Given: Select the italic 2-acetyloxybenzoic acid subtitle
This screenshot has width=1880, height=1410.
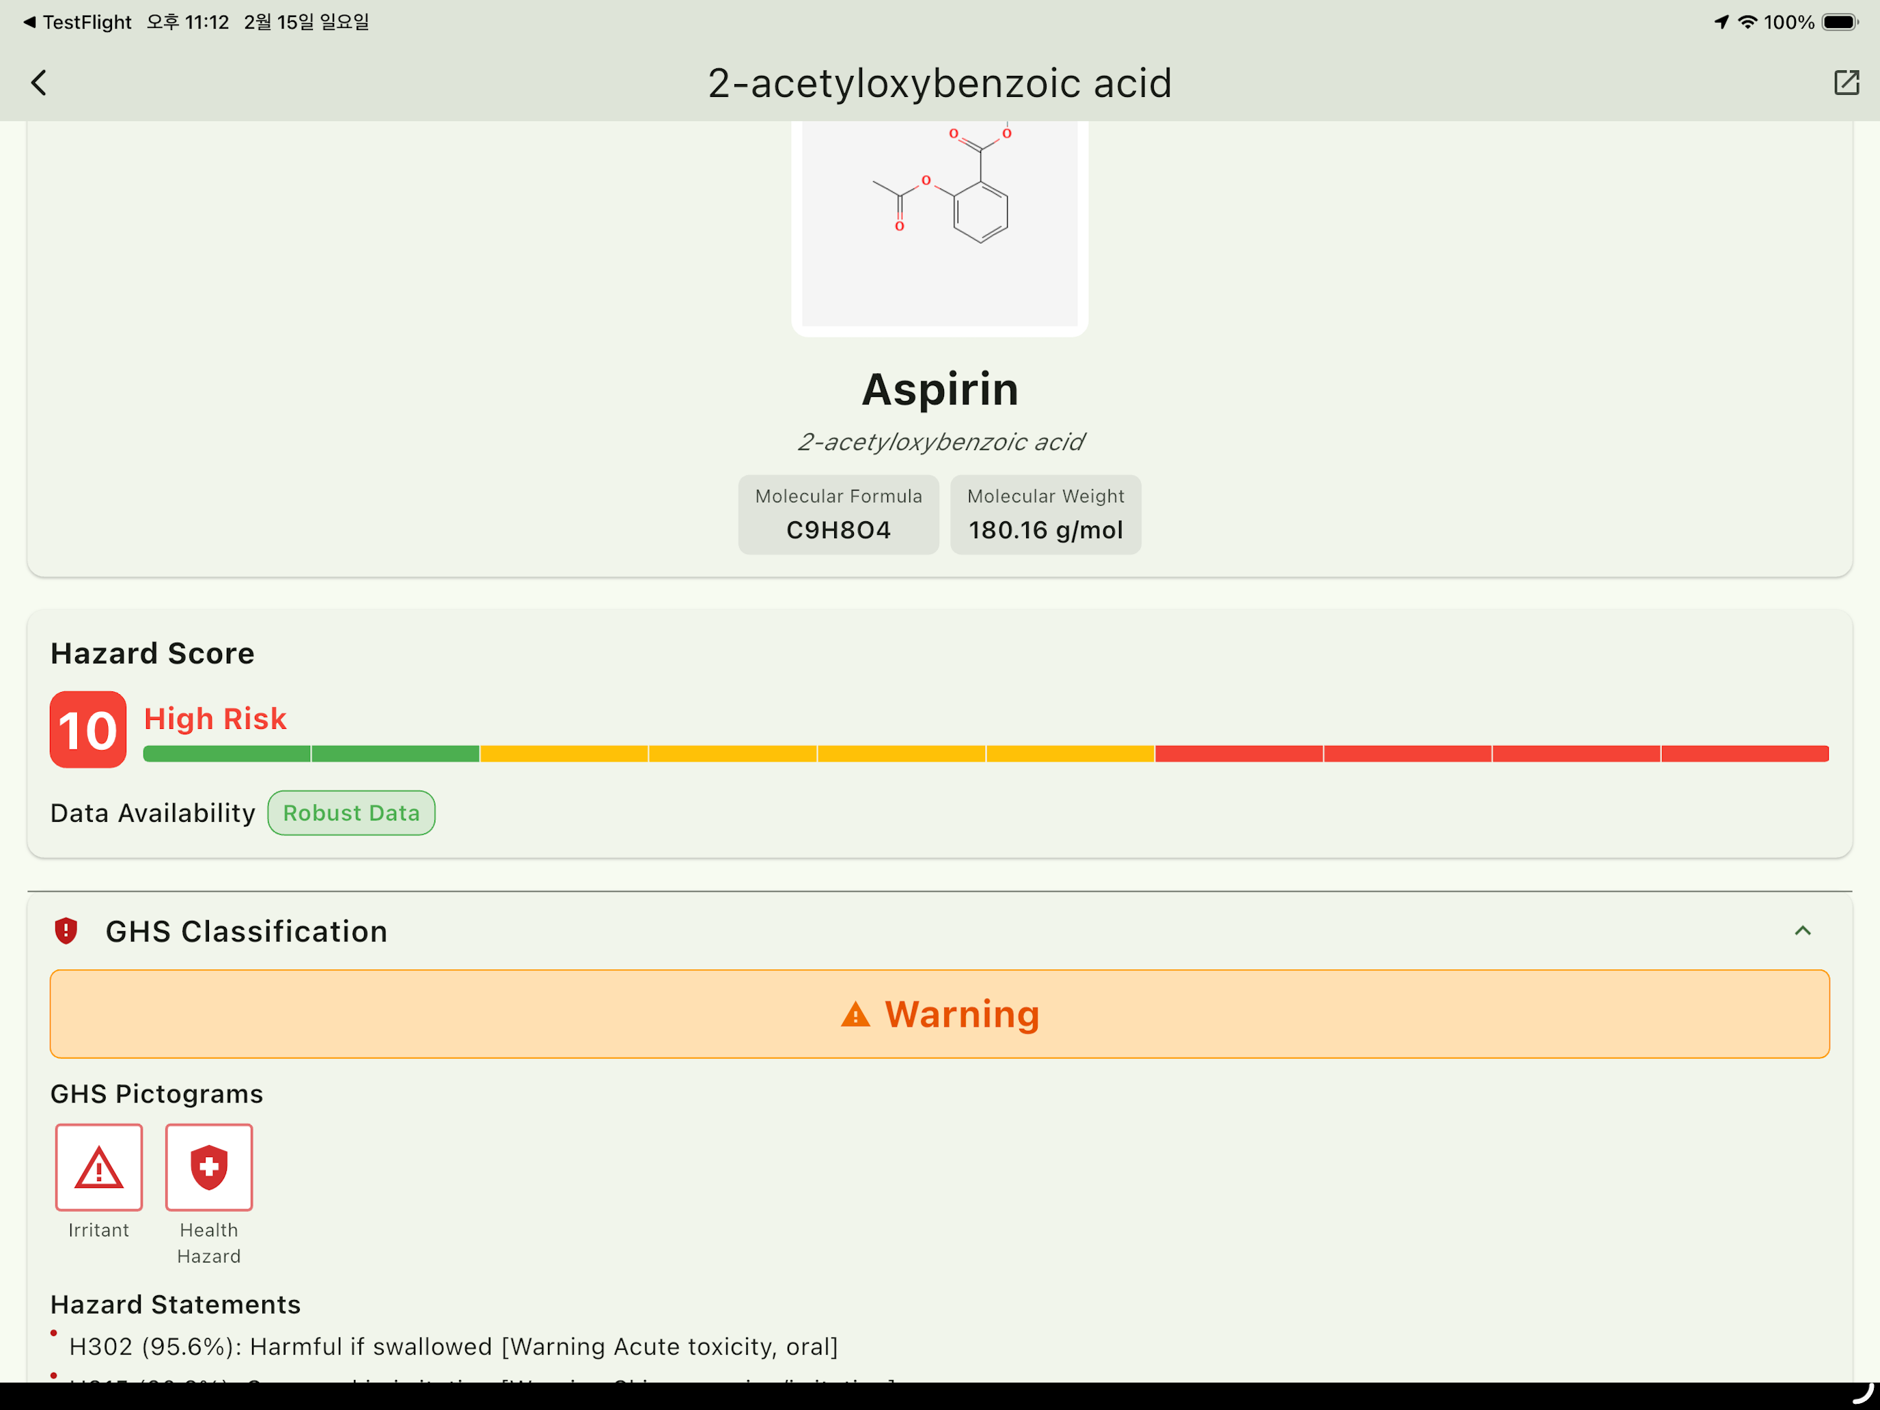Looking at the screenshot, I should [x=940, y=442].
